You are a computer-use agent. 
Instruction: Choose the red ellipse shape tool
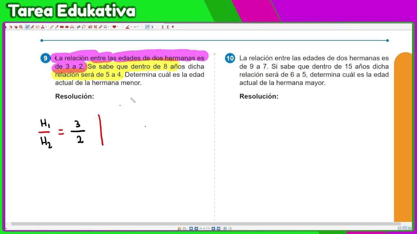[67, 27]
